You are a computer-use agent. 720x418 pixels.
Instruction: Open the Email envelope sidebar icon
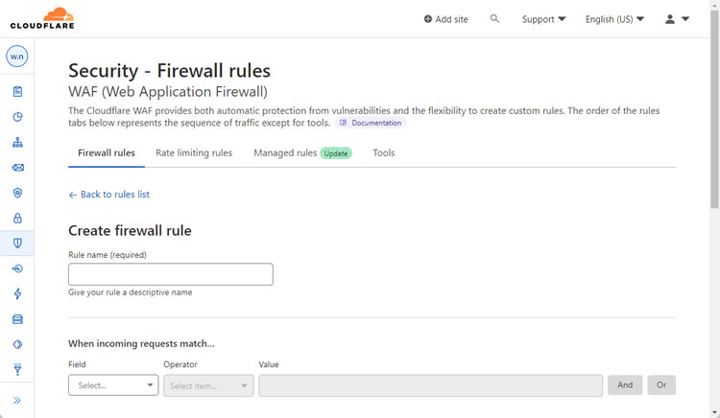point(17,167)
